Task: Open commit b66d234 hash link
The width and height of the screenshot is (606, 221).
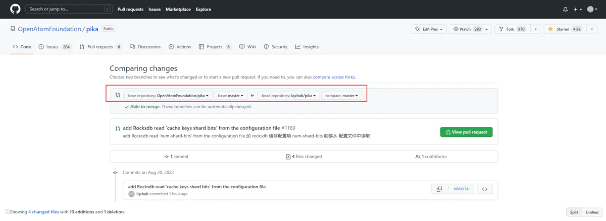Action: [461, 189]
